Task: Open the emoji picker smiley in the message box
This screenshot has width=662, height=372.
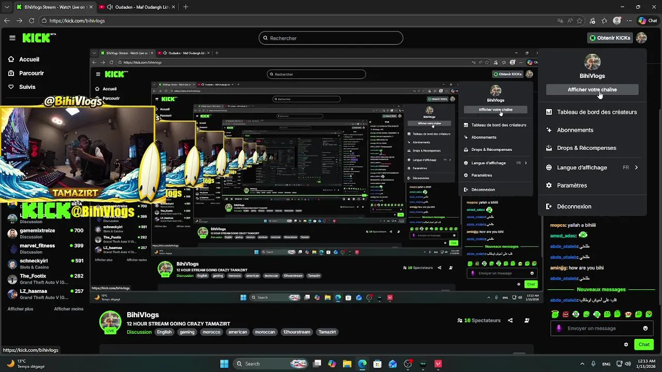Action: 645,328
